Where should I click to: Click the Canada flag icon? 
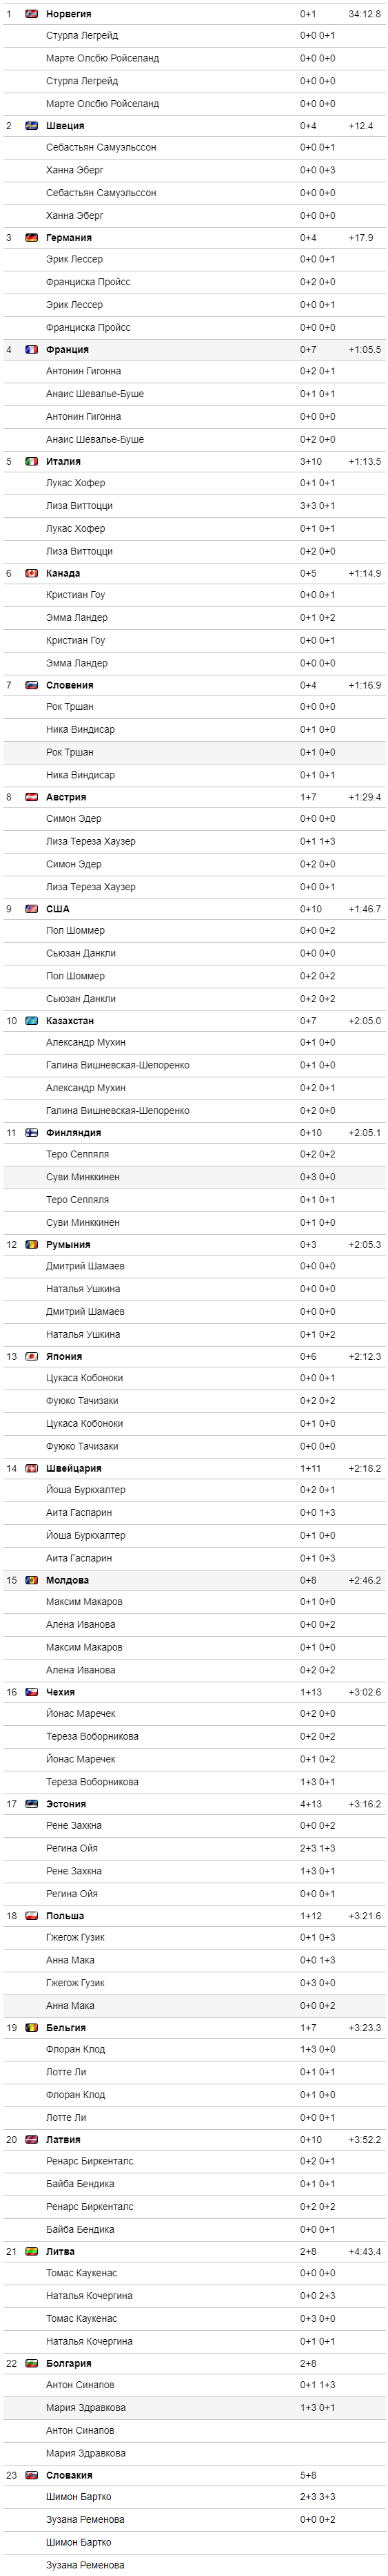pyautogui.click(x=31, y=574)
